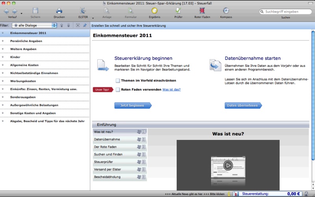Click text document icon for Versand per Elster
Image resolution: width=315 pixels, height=197 pixels.
point(144,169)
